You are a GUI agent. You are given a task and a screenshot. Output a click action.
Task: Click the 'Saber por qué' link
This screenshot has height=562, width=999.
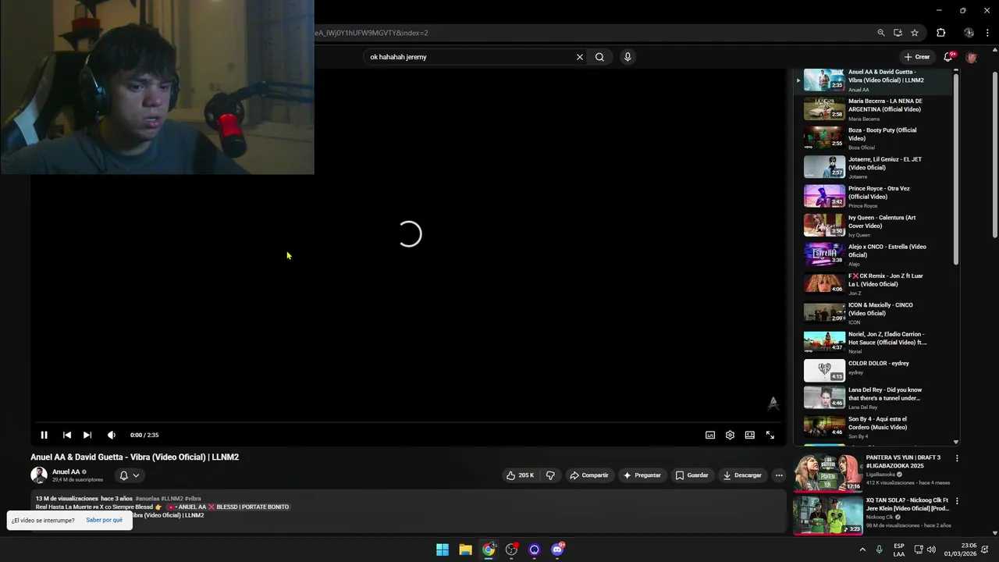coord(104,520)
